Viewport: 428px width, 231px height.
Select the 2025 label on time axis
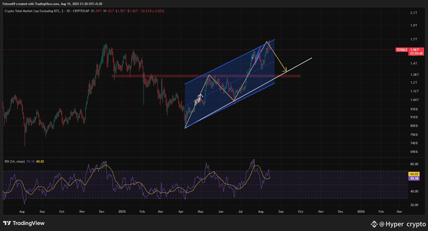tap(122, 212)
